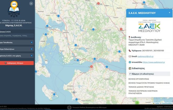Click the red marker at Πάτρα
This screenshot has width=173, height=110.
tap(91, 67)
